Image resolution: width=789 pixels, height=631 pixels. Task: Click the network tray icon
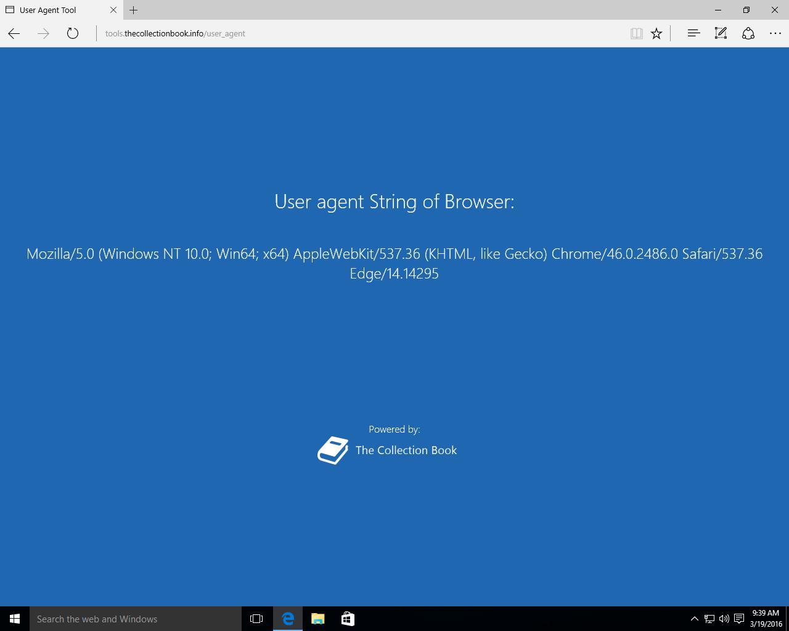pyautogui.click(x=709, y=619)
